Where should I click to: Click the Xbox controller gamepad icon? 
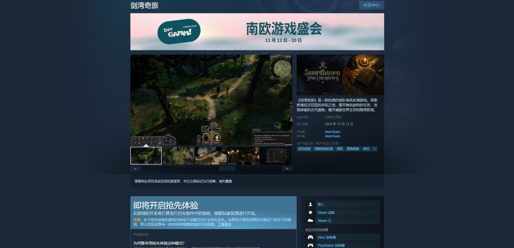tap(310, 237)
